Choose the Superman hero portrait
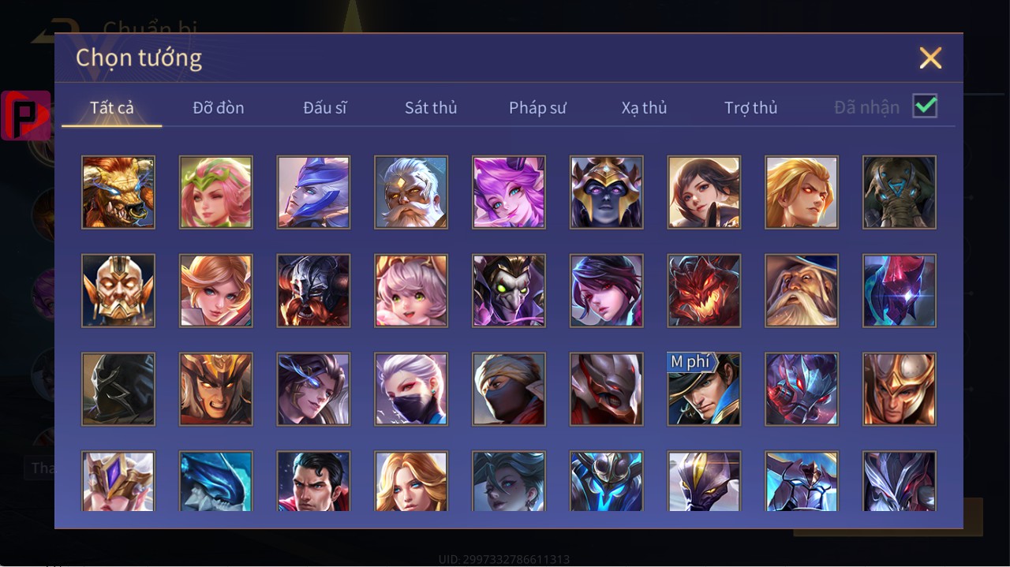Viewport: 1010px width, 567px height. tap(313, 481)
